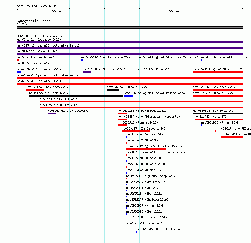This screenshot has width=251, height=243.
Task: Open variant nsv5974232 (Almarri2020) label
Action: (37, 51)
